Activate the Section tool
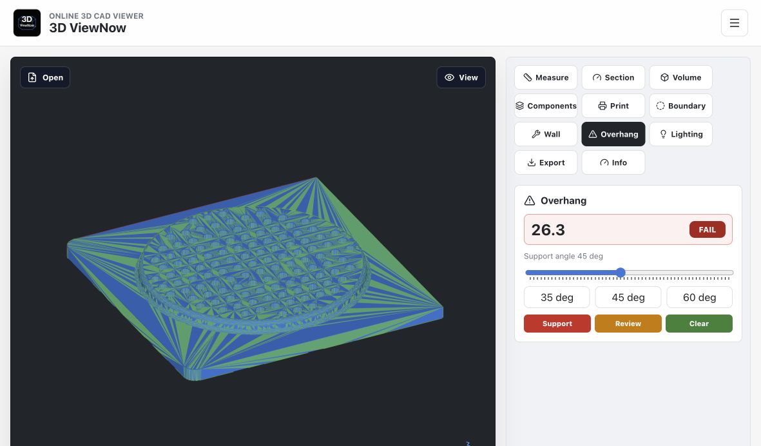761x446 pixels. click(x=613, y=77)
